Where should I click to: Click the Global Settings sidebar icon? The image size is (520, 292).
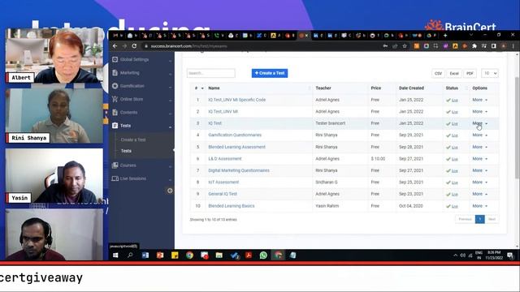pyautogui.click(x=115, y=59)
